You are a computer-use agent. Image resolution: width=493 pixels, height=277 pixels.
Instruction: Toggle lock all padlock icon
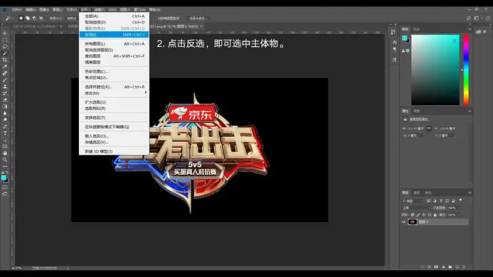pyautogui.click(x=435, y=215)
